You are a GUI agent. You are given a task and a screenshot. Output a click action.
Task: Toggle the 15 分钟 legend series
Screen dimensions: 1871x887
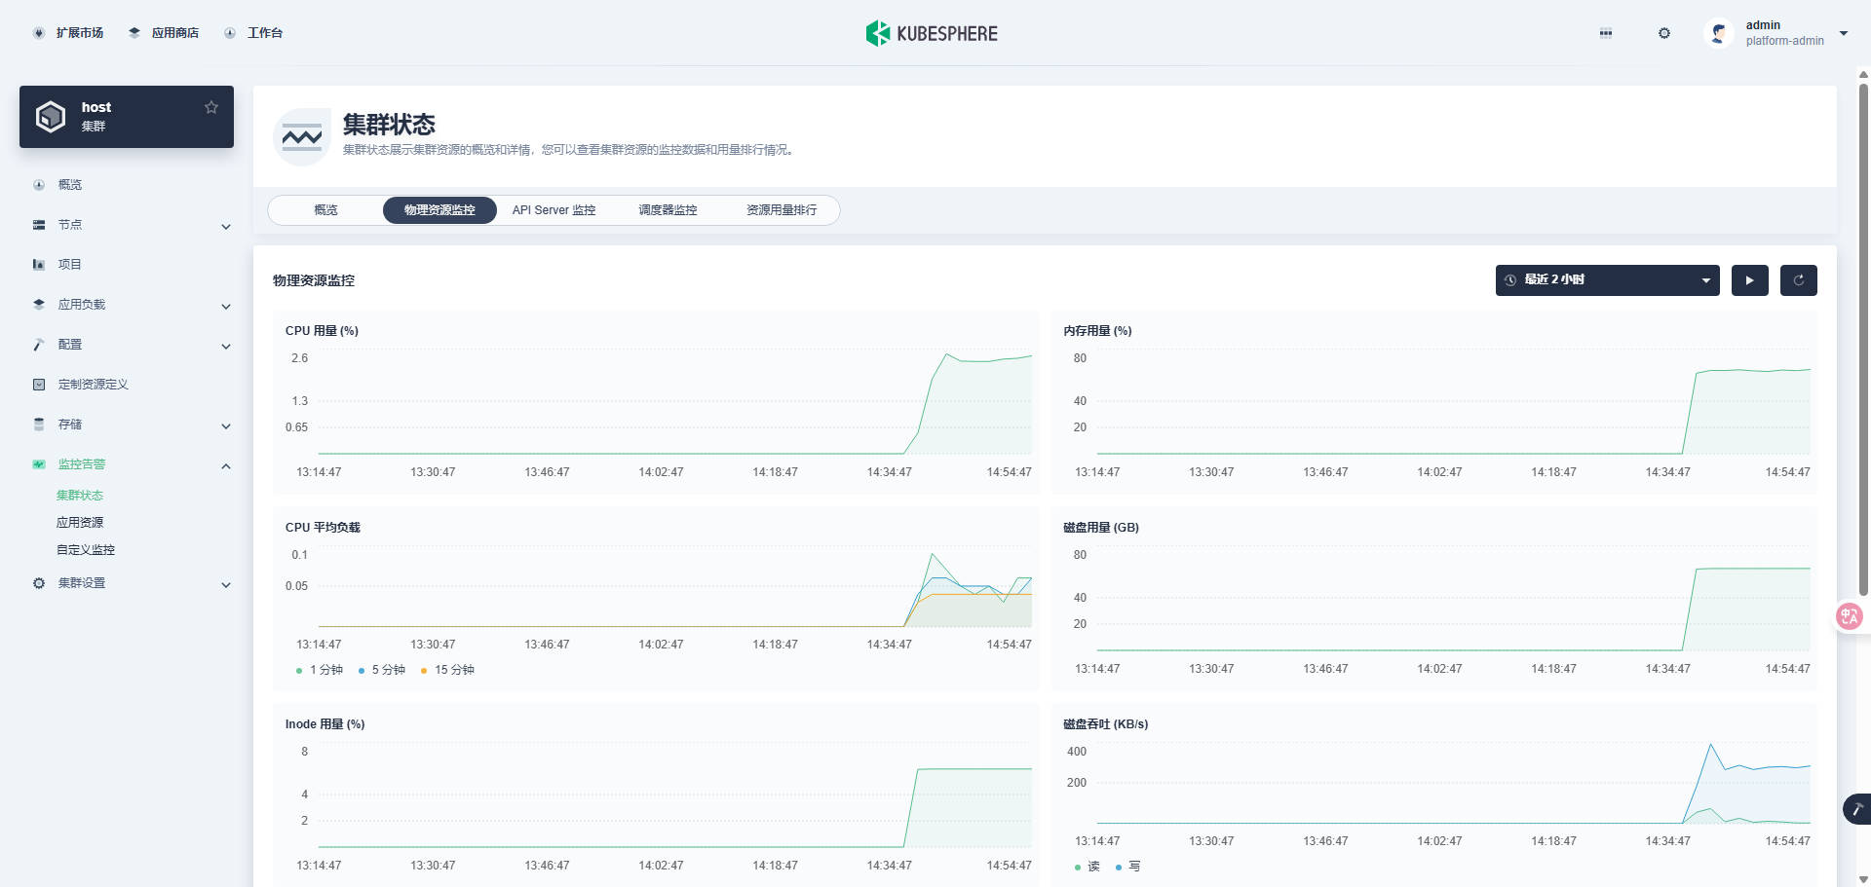click(x=447, y=670)
